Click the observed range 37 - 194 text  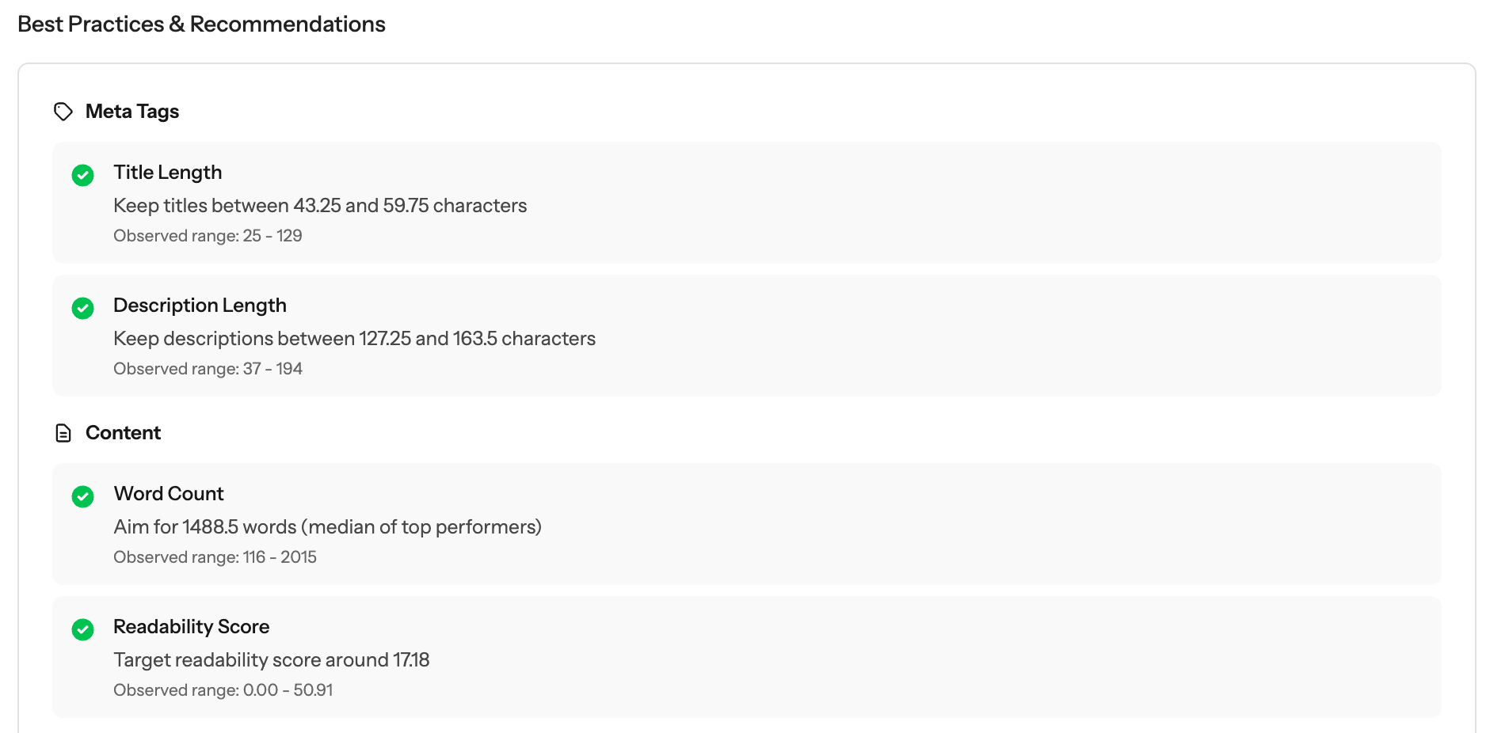tap(208, 369)
